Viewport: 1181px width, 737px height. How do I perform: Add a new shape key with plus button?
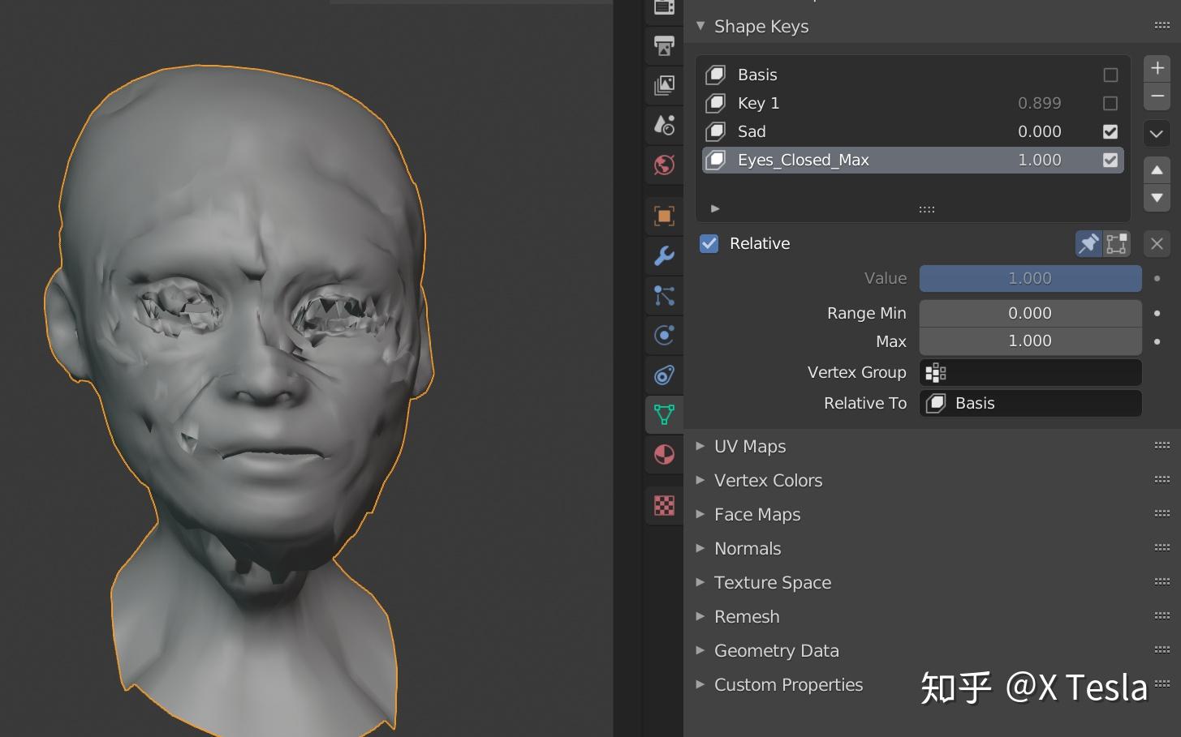coord(1156,68)
